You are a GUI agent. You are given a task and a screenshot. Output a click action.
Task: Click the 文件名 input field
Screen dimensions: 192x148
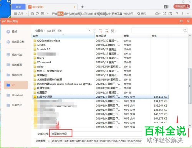coord(97,134)
